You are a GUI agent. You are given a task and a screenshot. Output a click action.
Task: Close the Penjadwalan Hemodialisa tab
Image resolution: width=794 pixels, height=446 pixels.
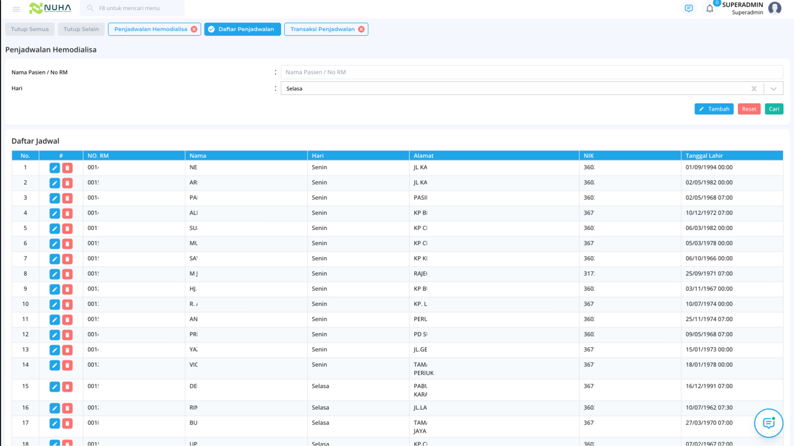pos(194,29)
